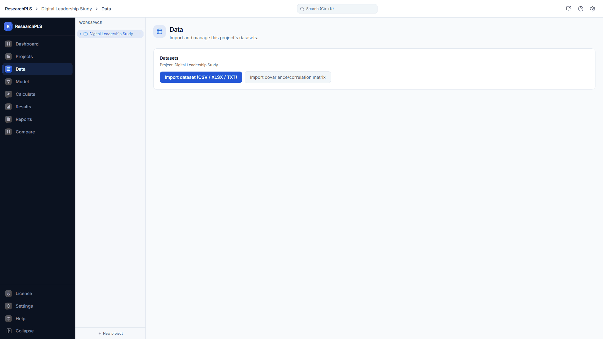The height and width of the screenshot is (339, 603).
Task: Go to the Reports section
Action: 37,119
